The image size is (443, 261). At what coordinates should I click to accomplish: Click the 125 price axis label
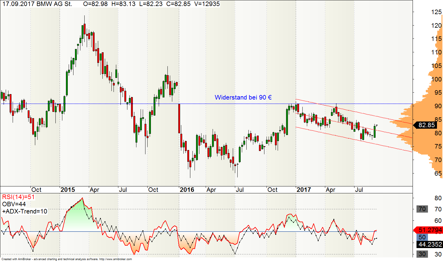tap(436, 12)
